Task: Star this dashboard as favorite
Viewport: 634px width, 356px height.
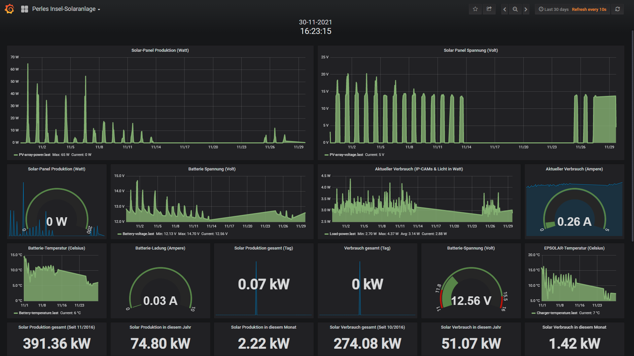Action: coord(475,9)
